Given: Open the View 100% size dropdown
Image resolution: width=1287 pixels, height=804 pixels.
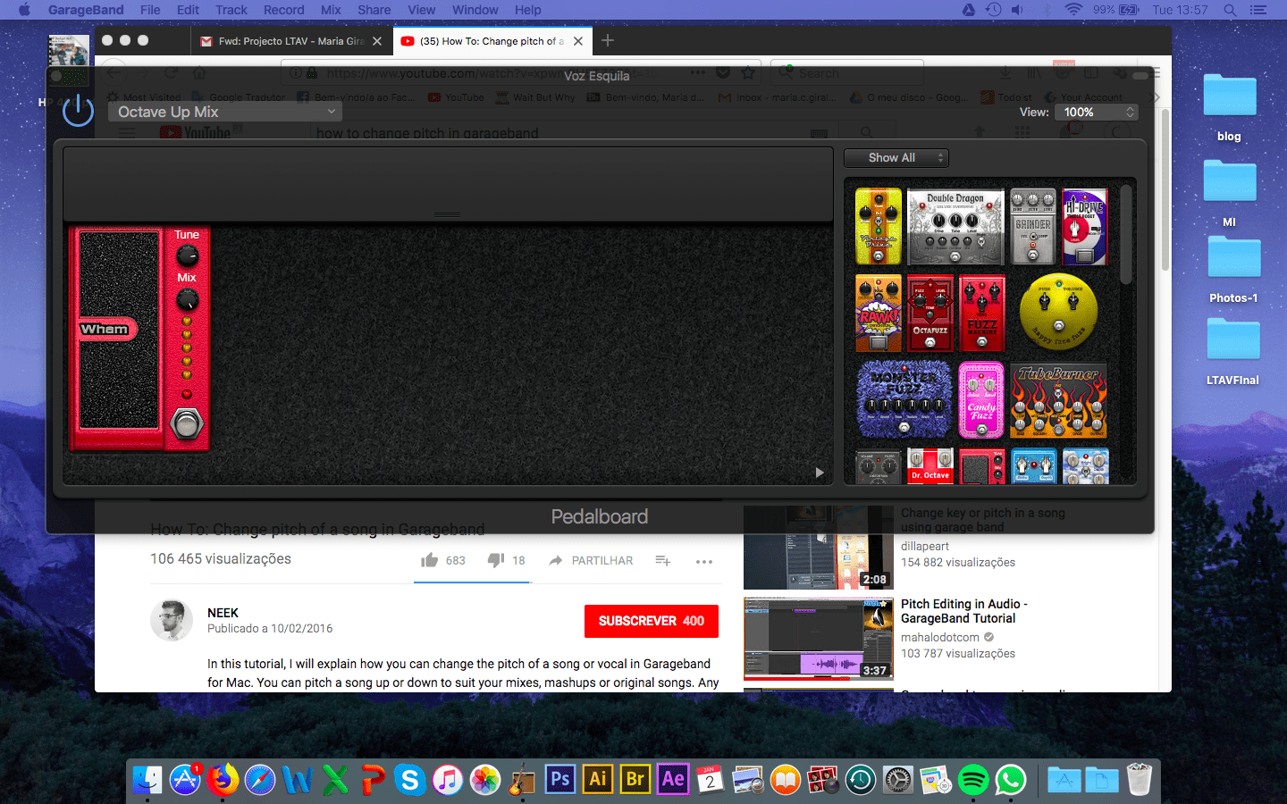Looking at the screenshot, I should click(1097, 113).
